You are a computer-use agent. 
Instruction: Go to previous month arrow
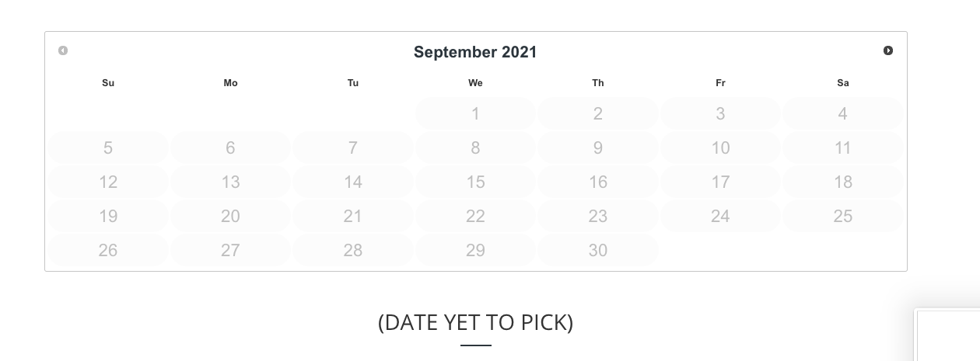coord(63,50)
